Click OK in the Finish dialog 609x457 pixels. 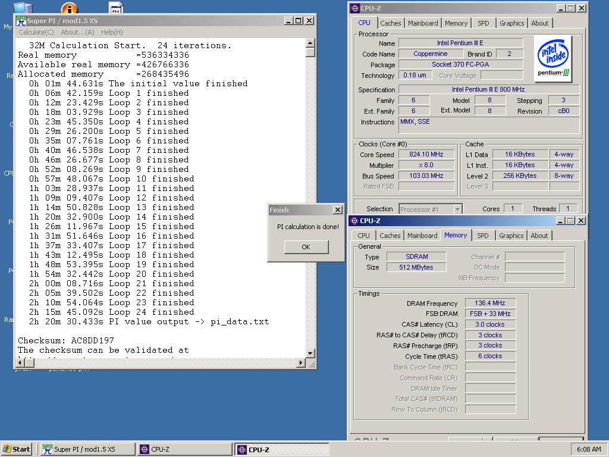[306, 247]
